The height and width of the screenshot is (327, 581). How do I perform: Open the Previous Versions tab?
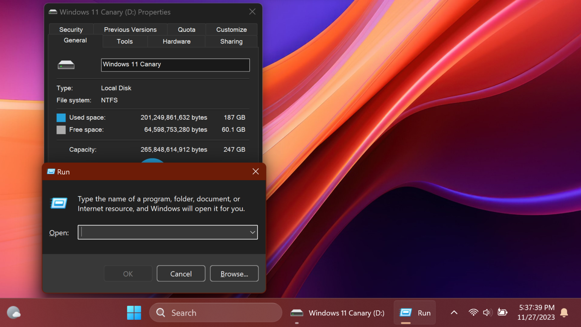point(130,29)
